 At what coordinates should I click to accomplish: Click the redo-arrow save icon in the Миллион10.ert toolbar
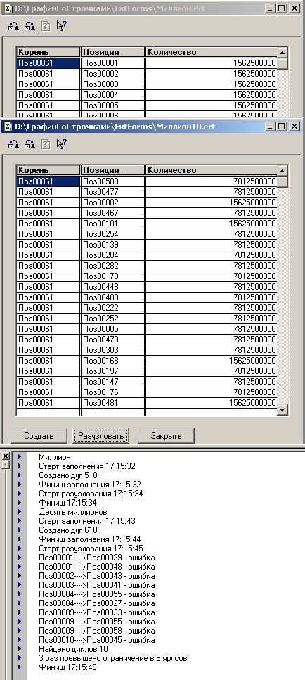click(x=30, y=144)
